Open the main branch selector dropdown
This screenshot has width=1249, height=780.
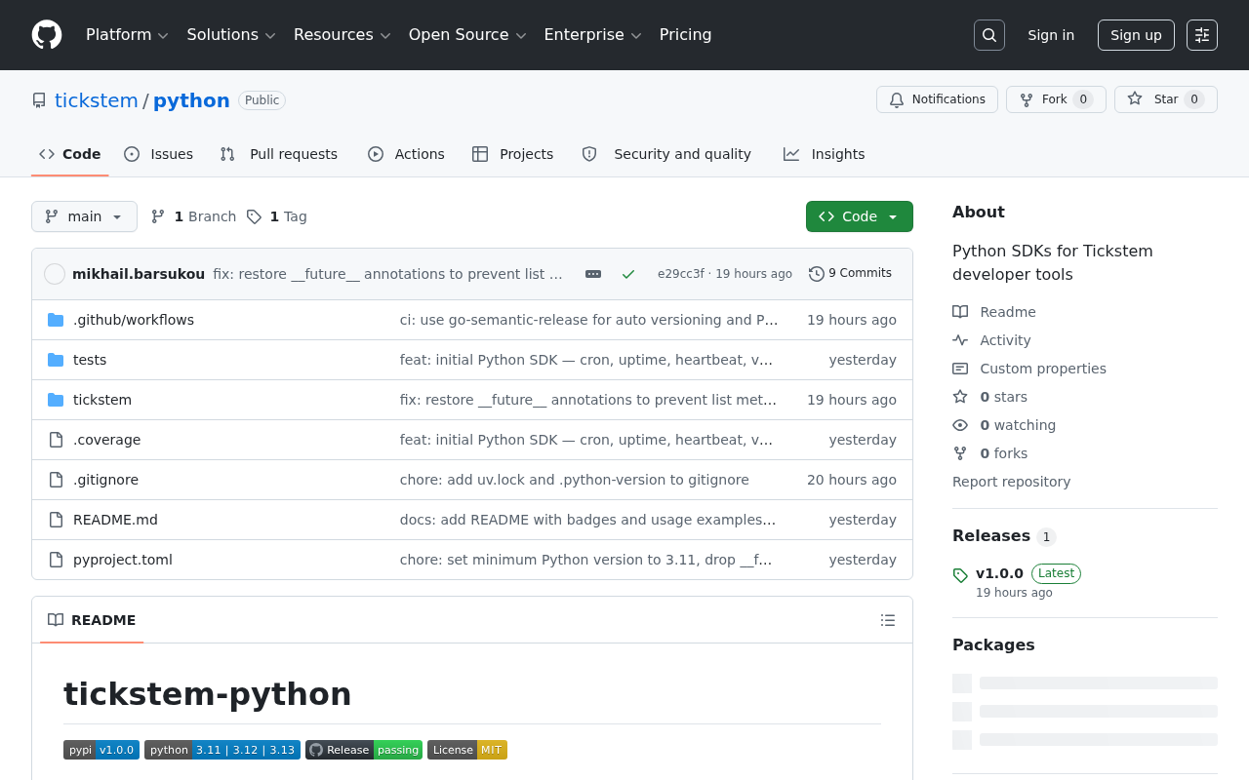(84, 216)
